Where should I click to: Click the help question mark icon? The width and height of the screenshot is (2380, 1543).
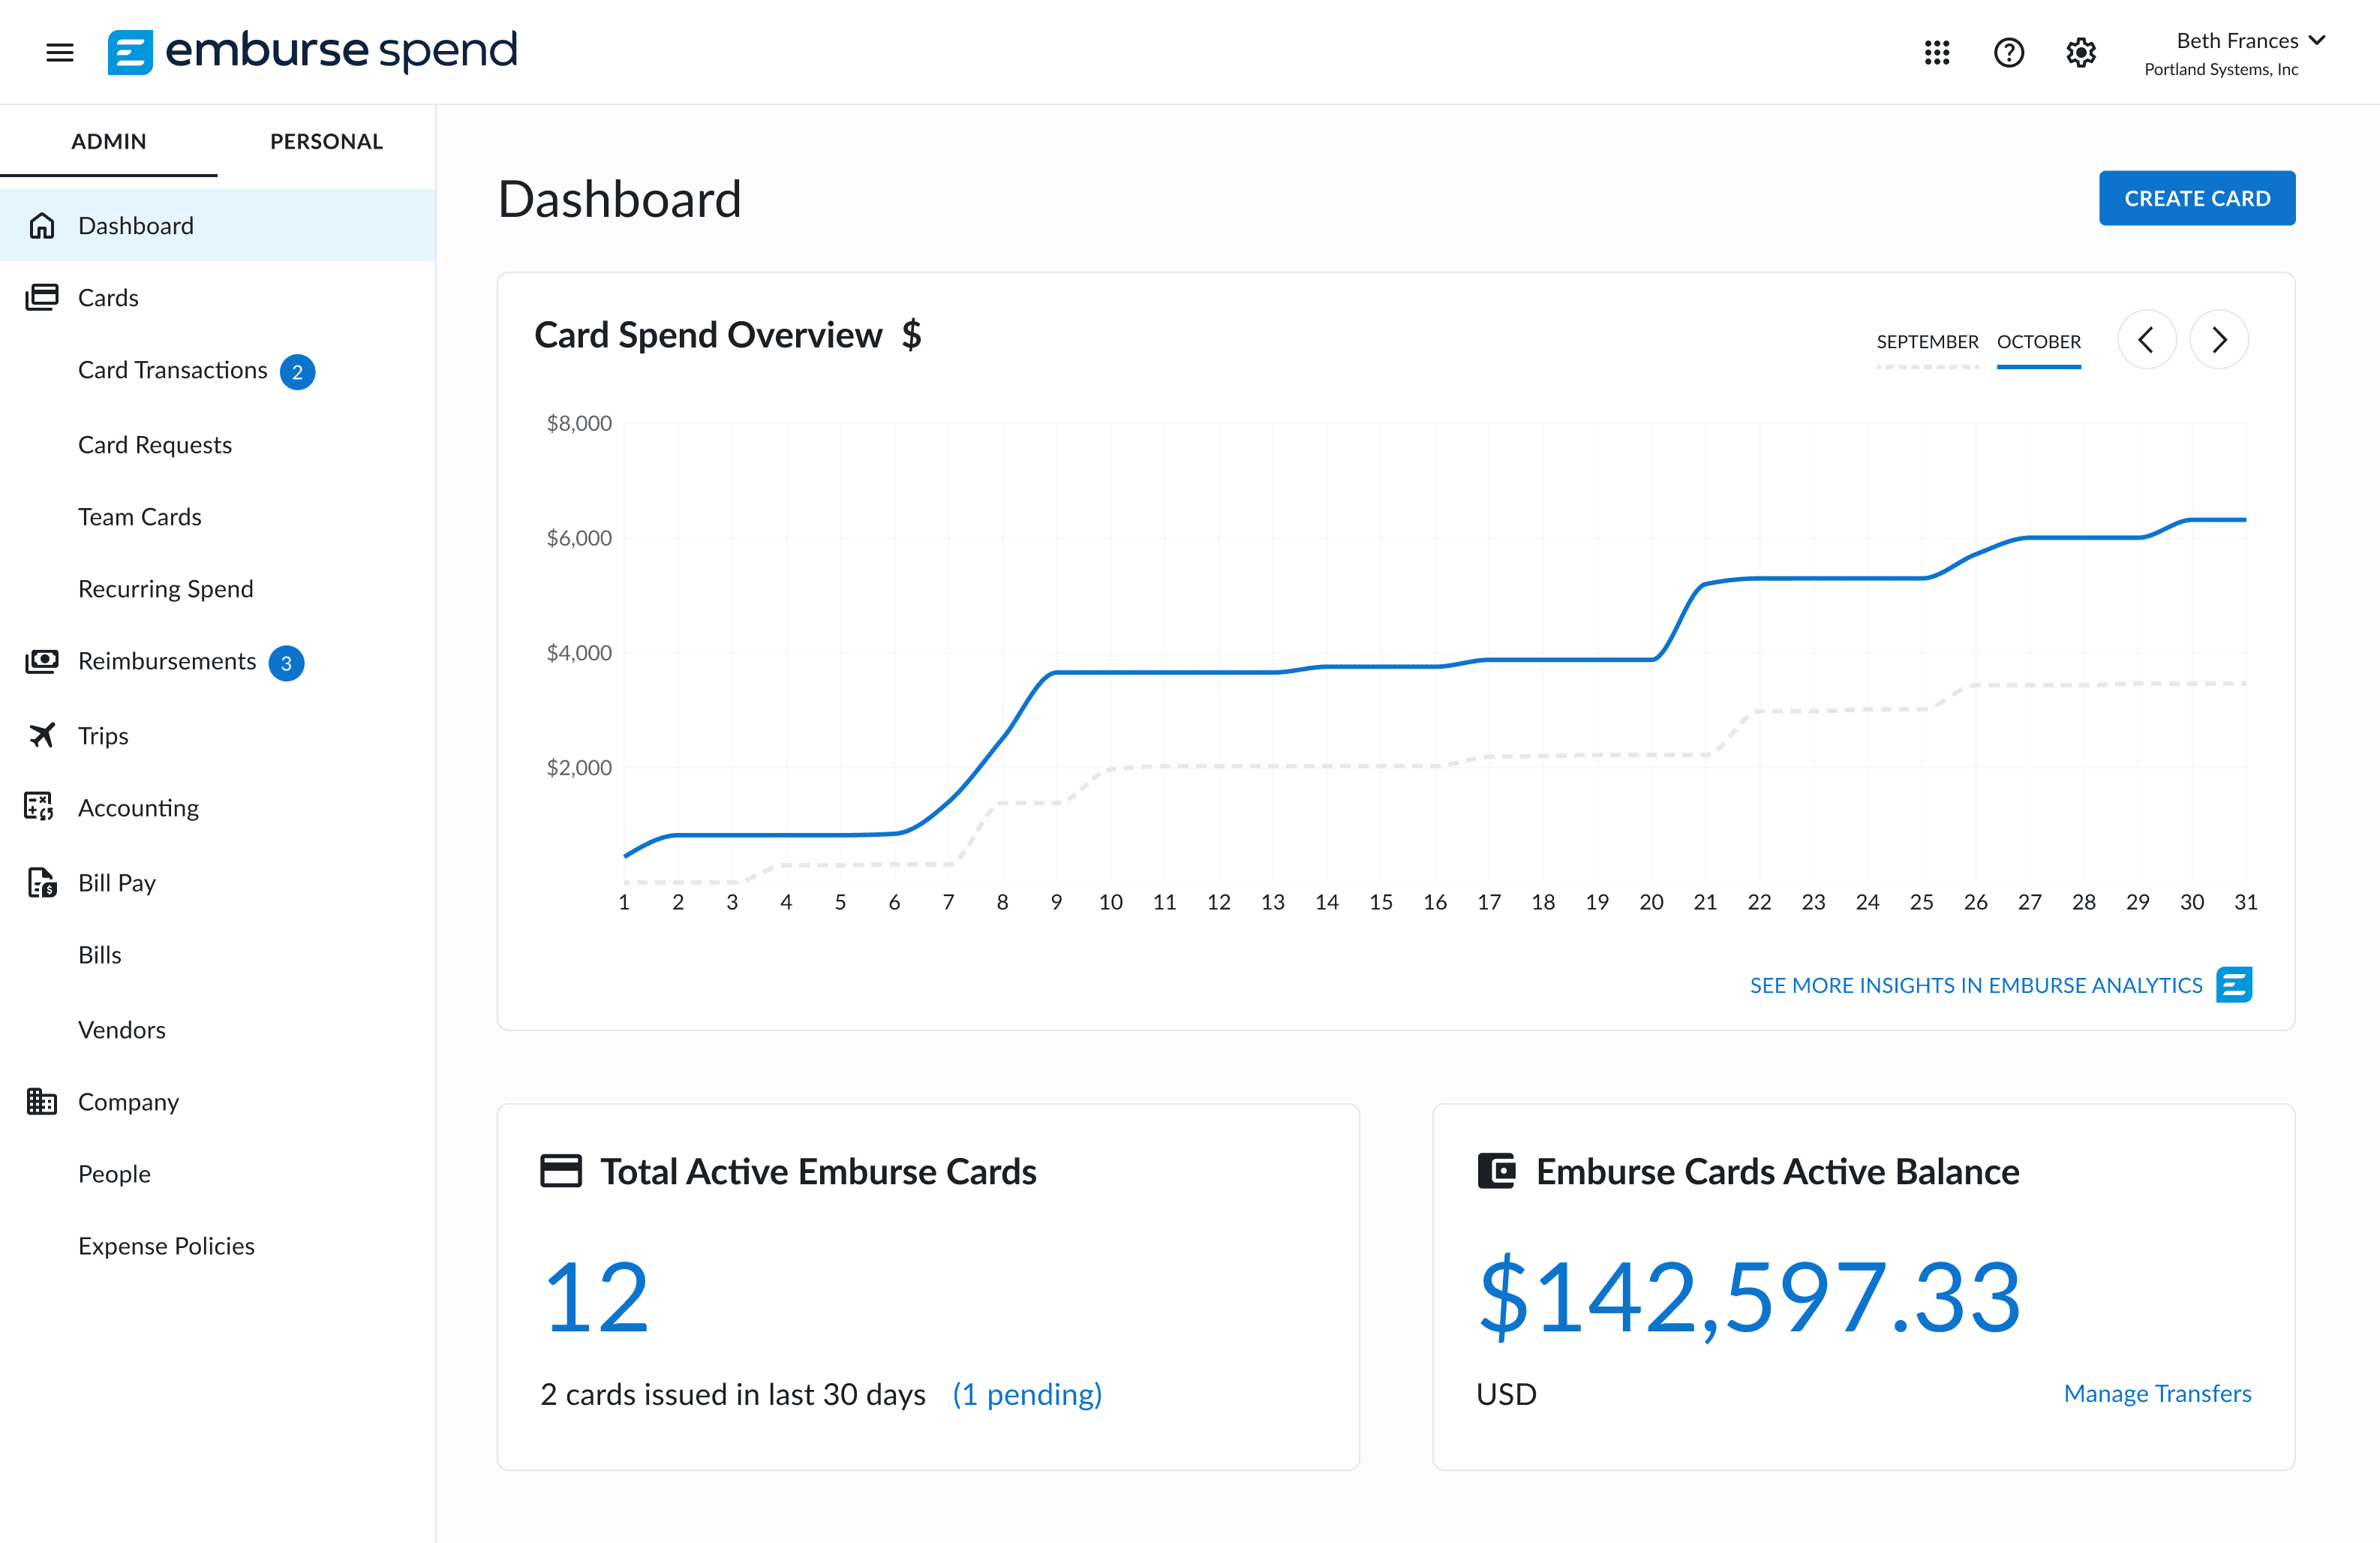(x=2008, y=52)
